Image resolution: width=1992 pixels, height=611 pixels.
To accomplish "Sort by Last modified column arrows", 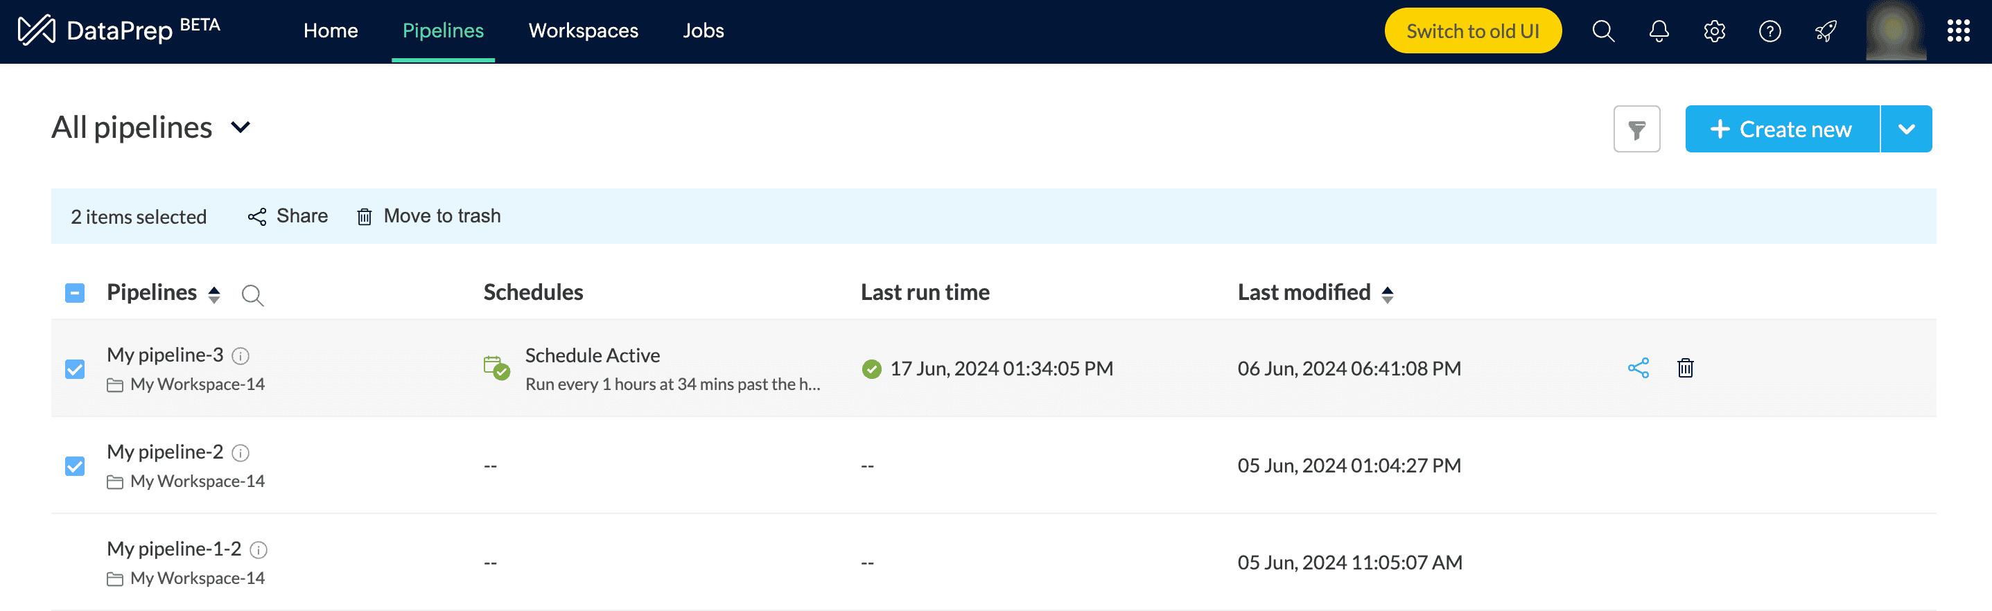I will click(1388, 294).
